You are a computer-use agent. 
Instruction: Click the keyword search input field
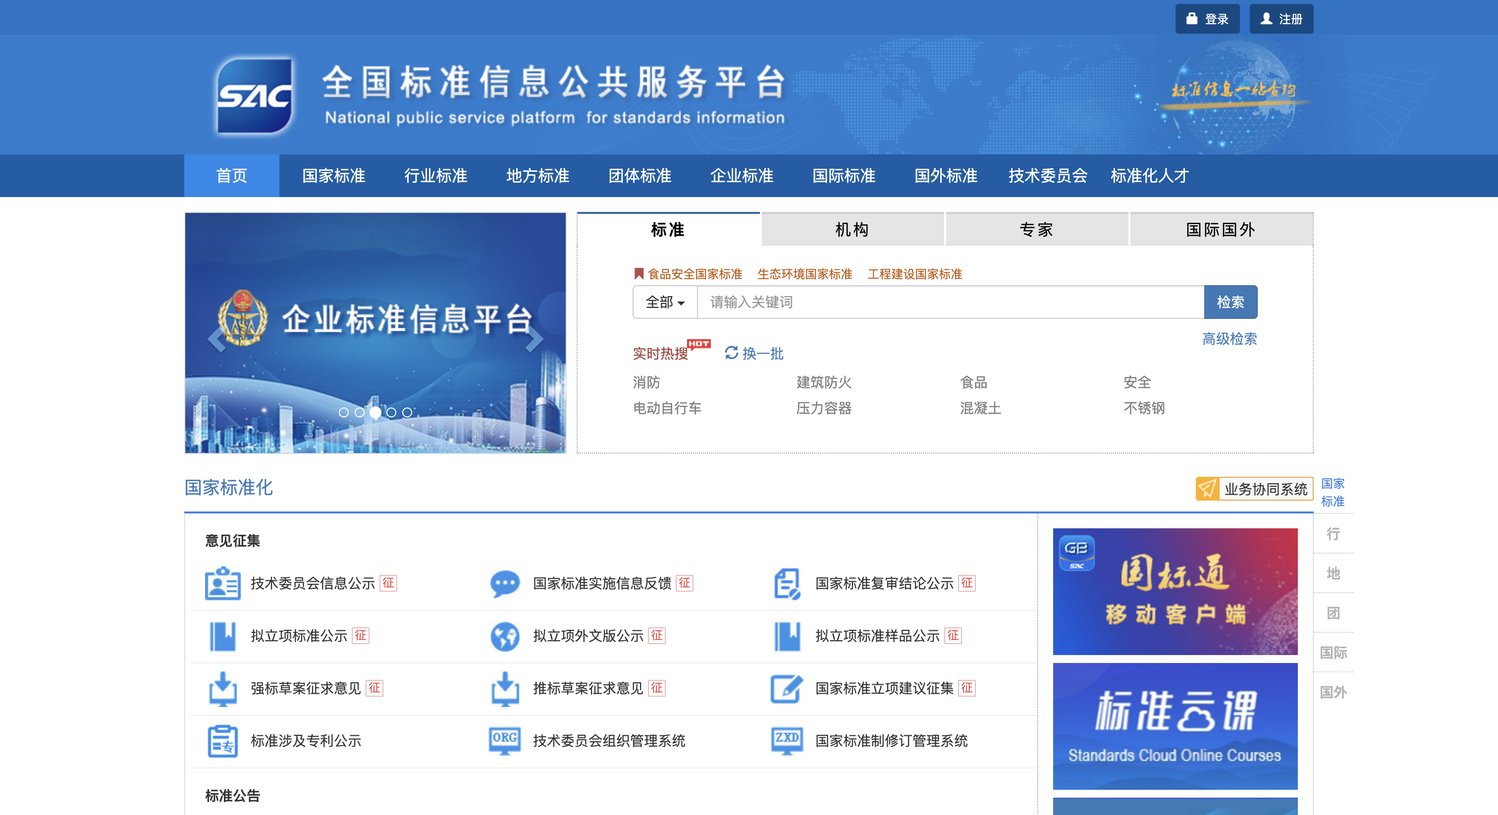[950, 302]
